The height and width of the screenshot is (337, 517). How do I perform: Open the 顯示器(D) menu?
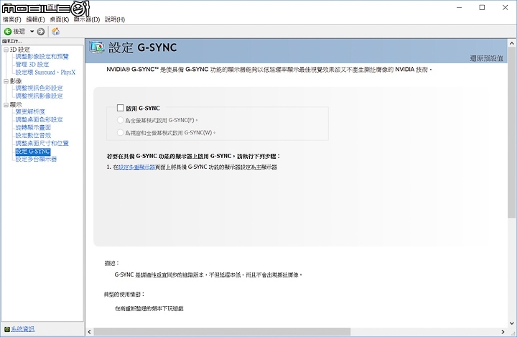87,19
